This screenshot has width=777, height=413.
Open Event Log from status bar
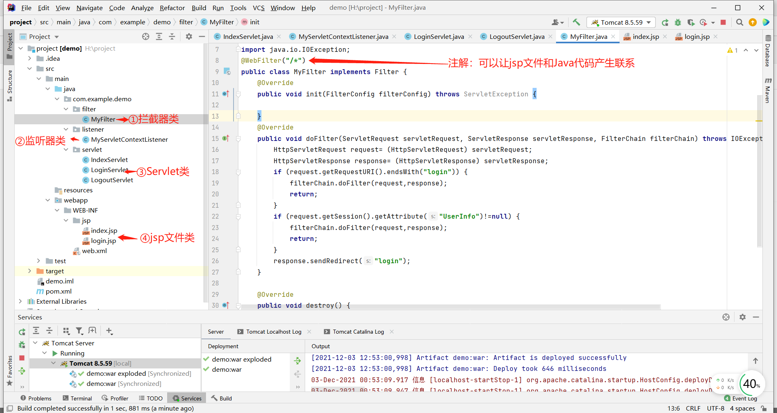pos(741,398)
